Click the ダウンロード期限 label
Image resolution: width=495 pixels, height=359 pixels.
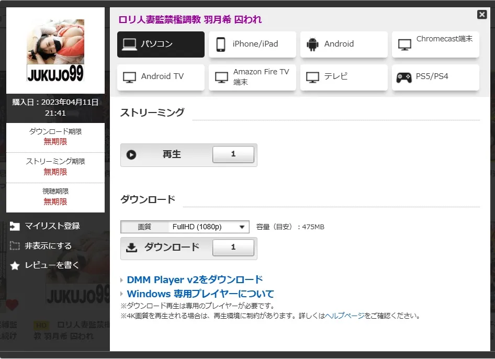point(55,131)
